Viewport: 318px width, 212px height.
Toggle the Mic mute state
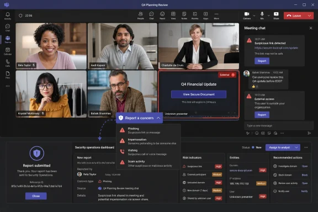pos(262,15)
